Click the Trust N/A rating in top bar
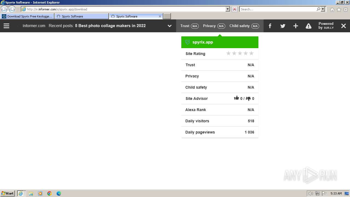 [189, 26]
